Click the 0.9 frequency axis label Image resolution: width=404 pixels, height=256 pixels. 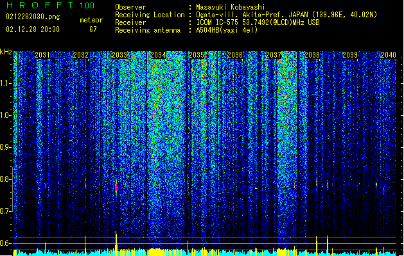[5, 147]
